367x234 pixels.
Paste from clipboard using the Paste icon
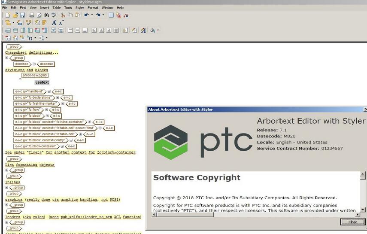tap(77, 15)
